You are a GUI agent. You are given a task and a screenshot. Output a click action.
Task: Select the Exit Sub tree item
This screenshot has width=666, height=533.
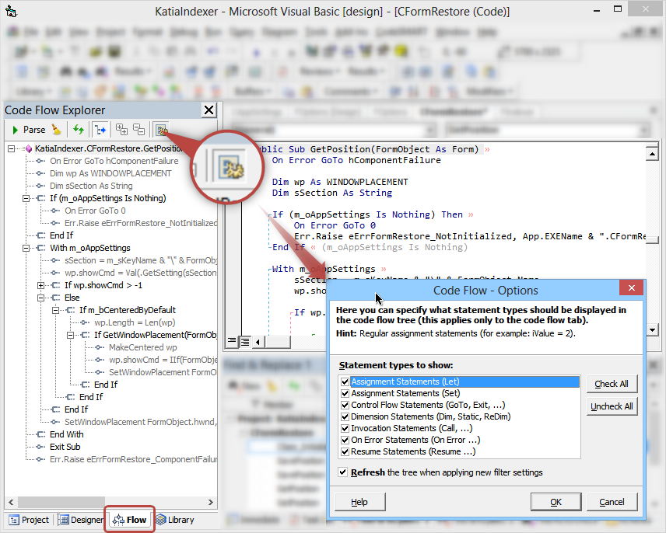(x=66, y=447)
